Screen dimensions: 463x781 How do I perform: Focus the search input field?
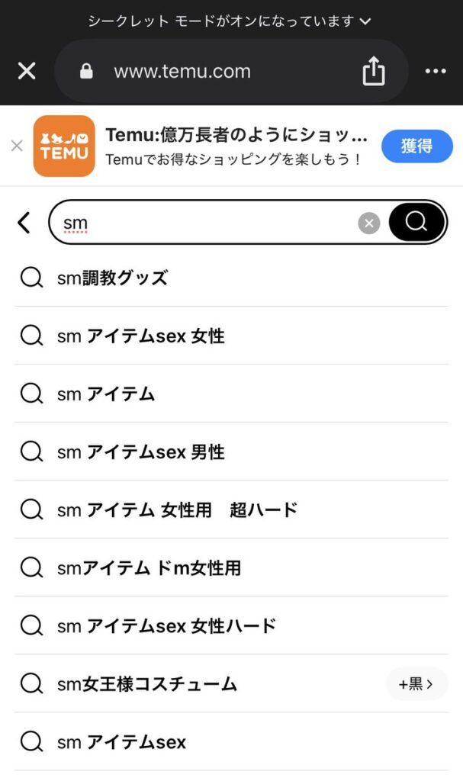[206, 223]
